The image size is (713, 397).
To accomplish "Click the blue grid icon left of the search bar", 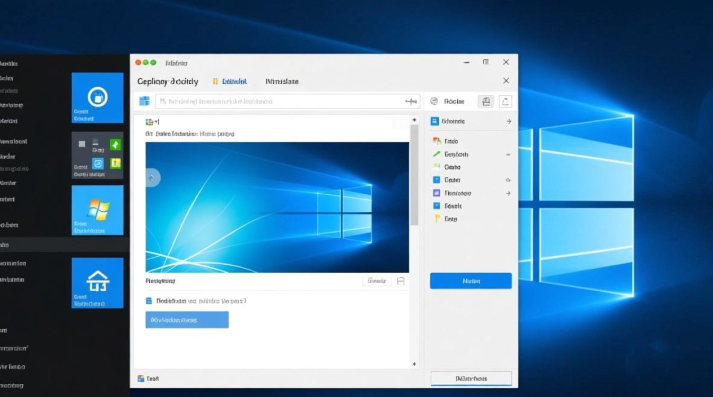I will point(144,101).
